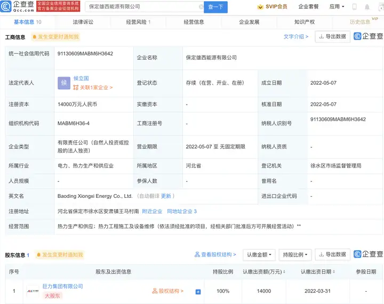Screen dimensions: 384x304
Task: Click the English name Baoding Xiongxi Energy Co., Ltd.
Action: [x=95, y=196]
